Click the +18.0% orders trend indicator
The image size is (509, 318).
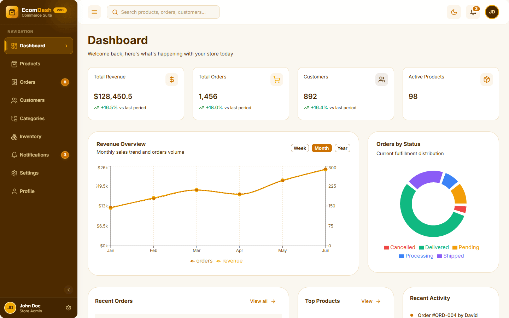coord(211,108)
